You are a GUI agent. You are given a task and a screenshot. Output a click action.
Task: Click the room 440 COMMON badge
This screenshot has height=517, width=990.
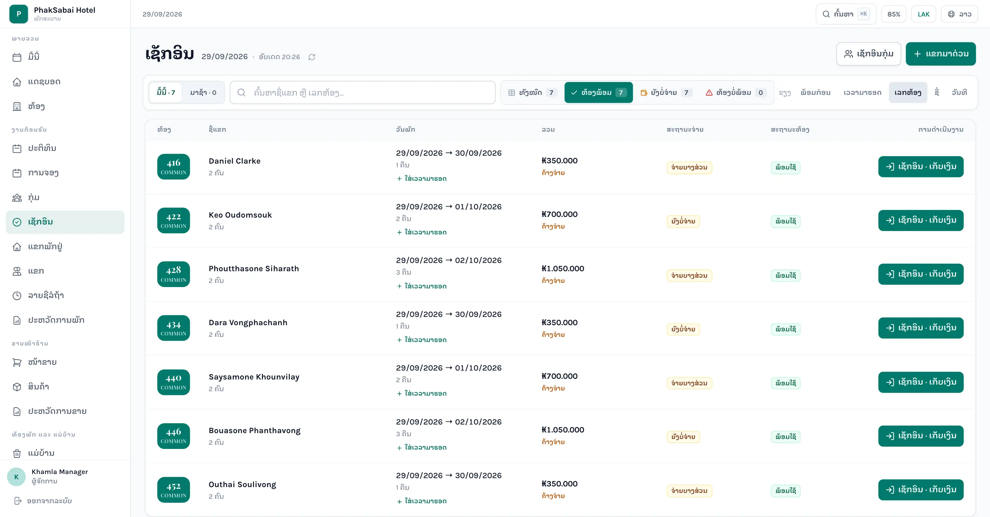[173, 382]
